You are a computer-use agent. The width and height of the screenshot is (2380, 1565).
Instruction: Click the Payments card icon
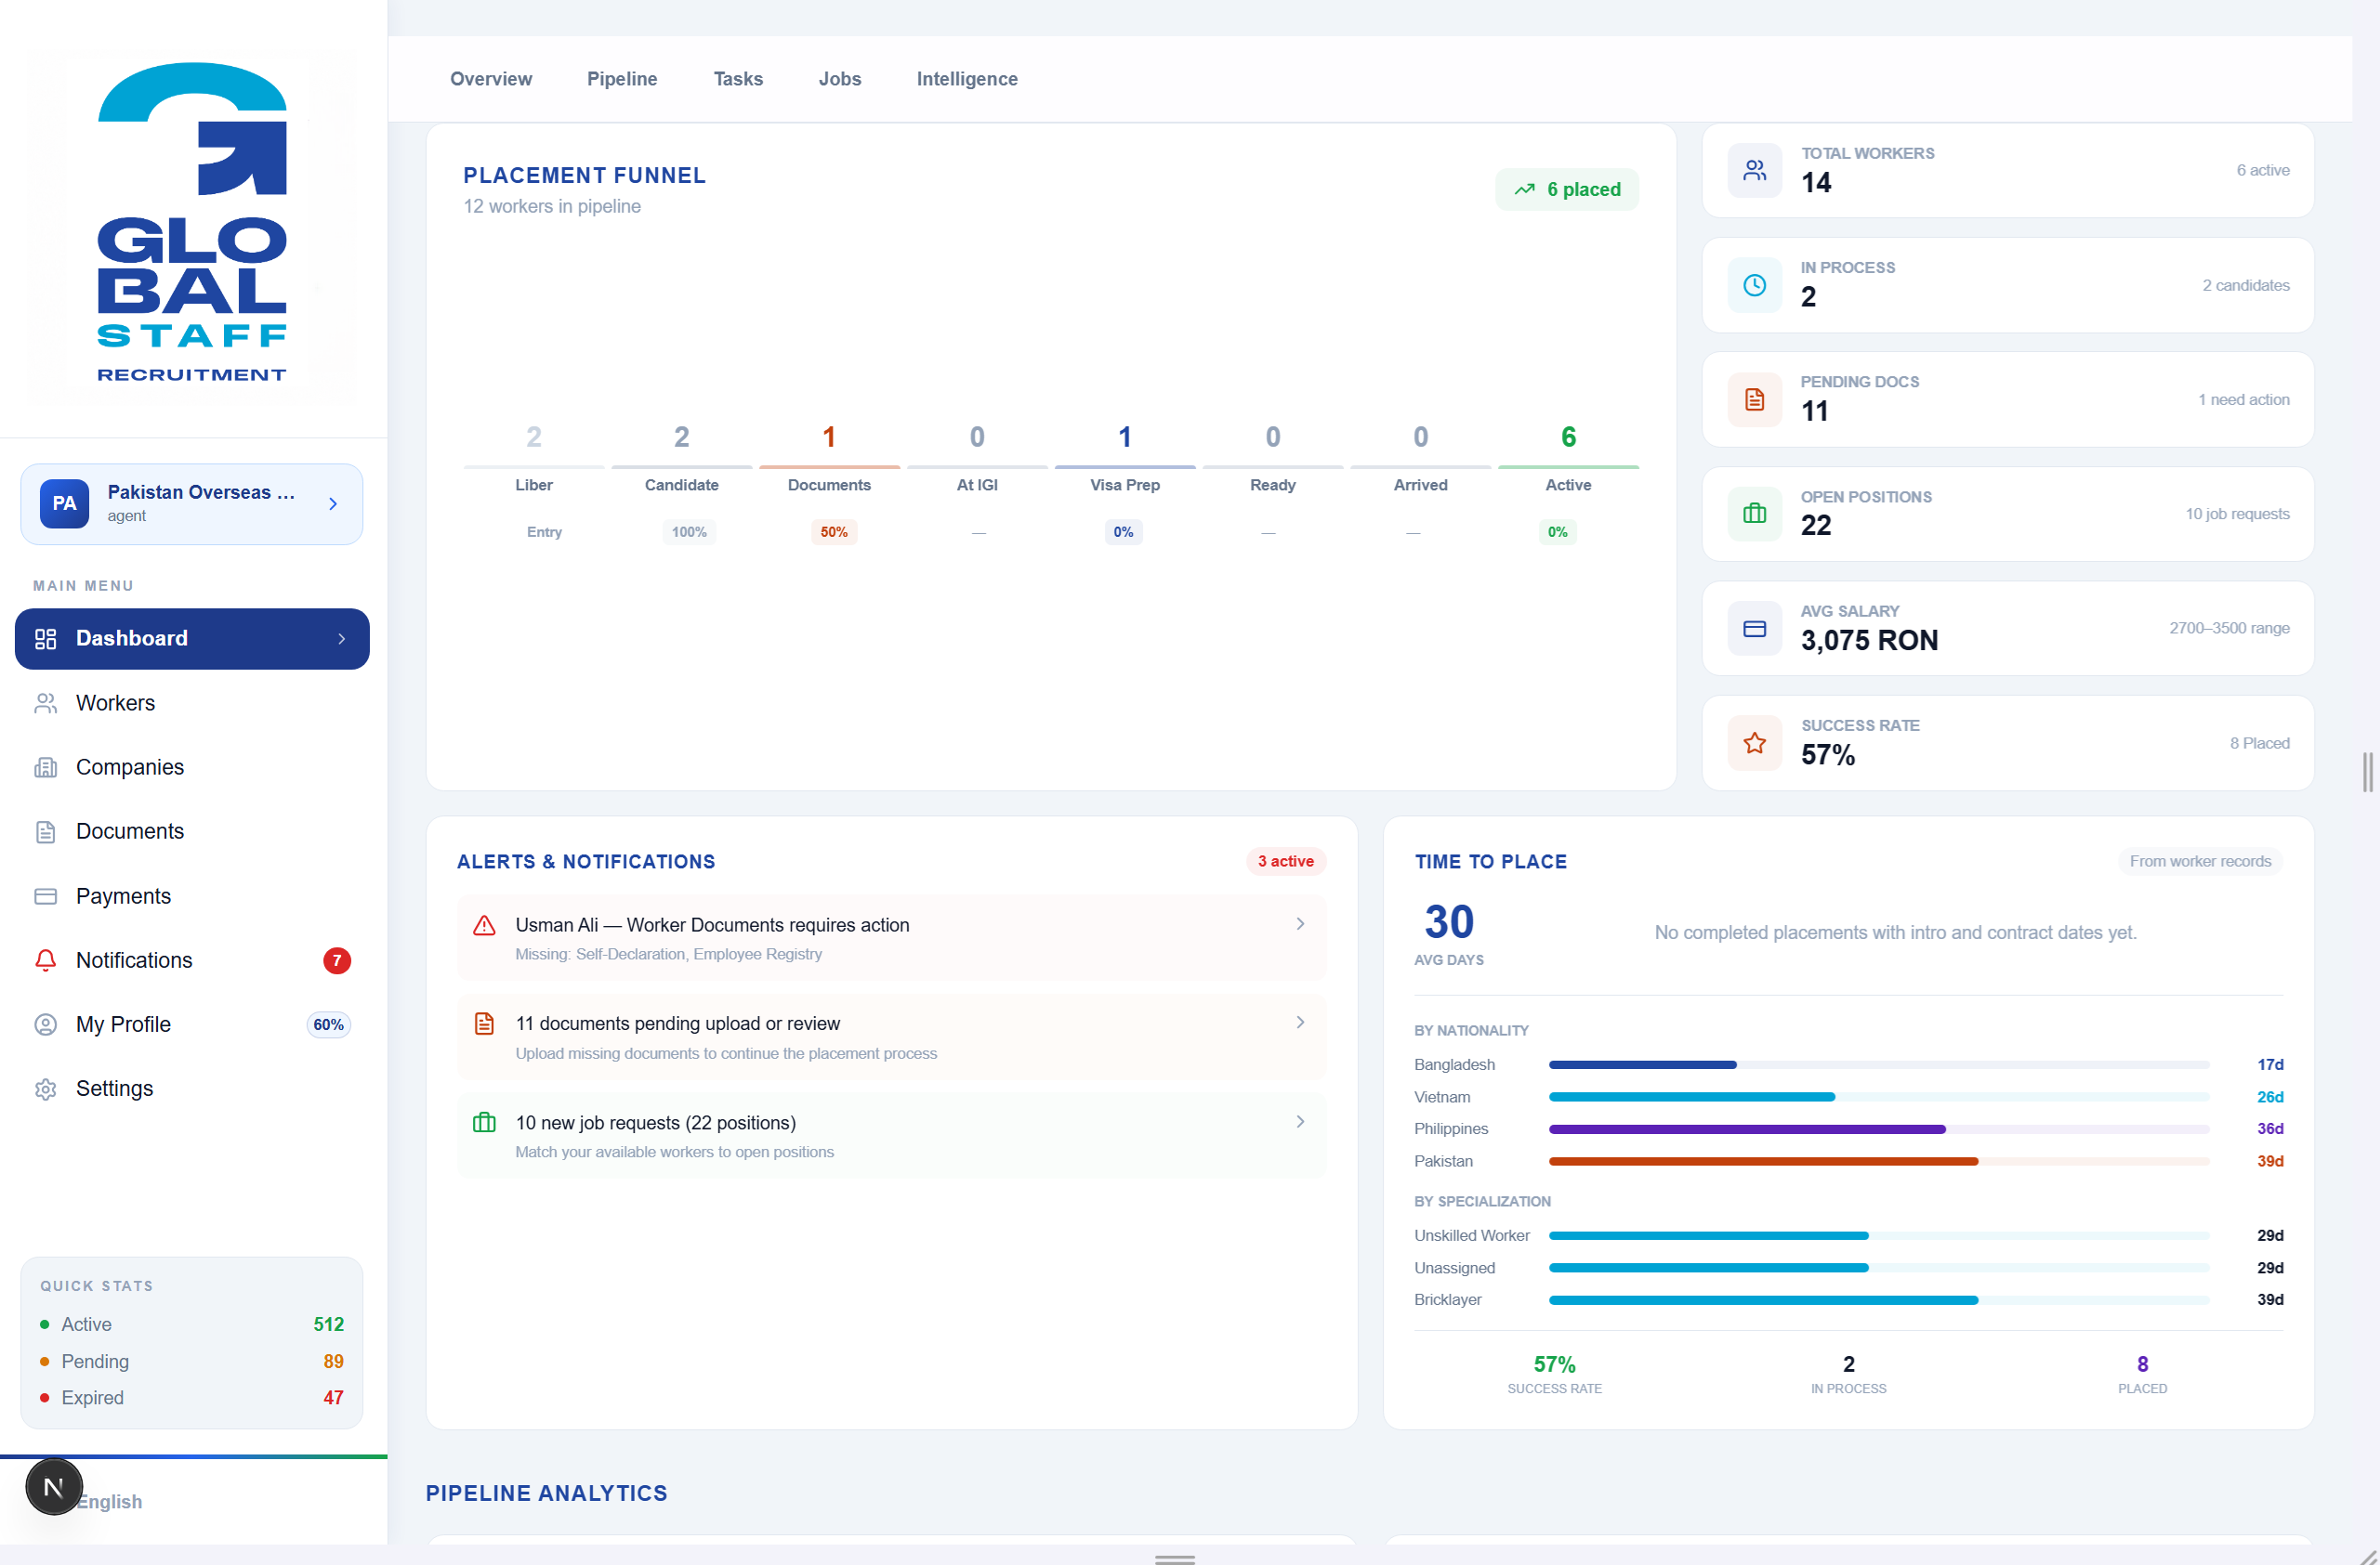(x=45, y=896)
